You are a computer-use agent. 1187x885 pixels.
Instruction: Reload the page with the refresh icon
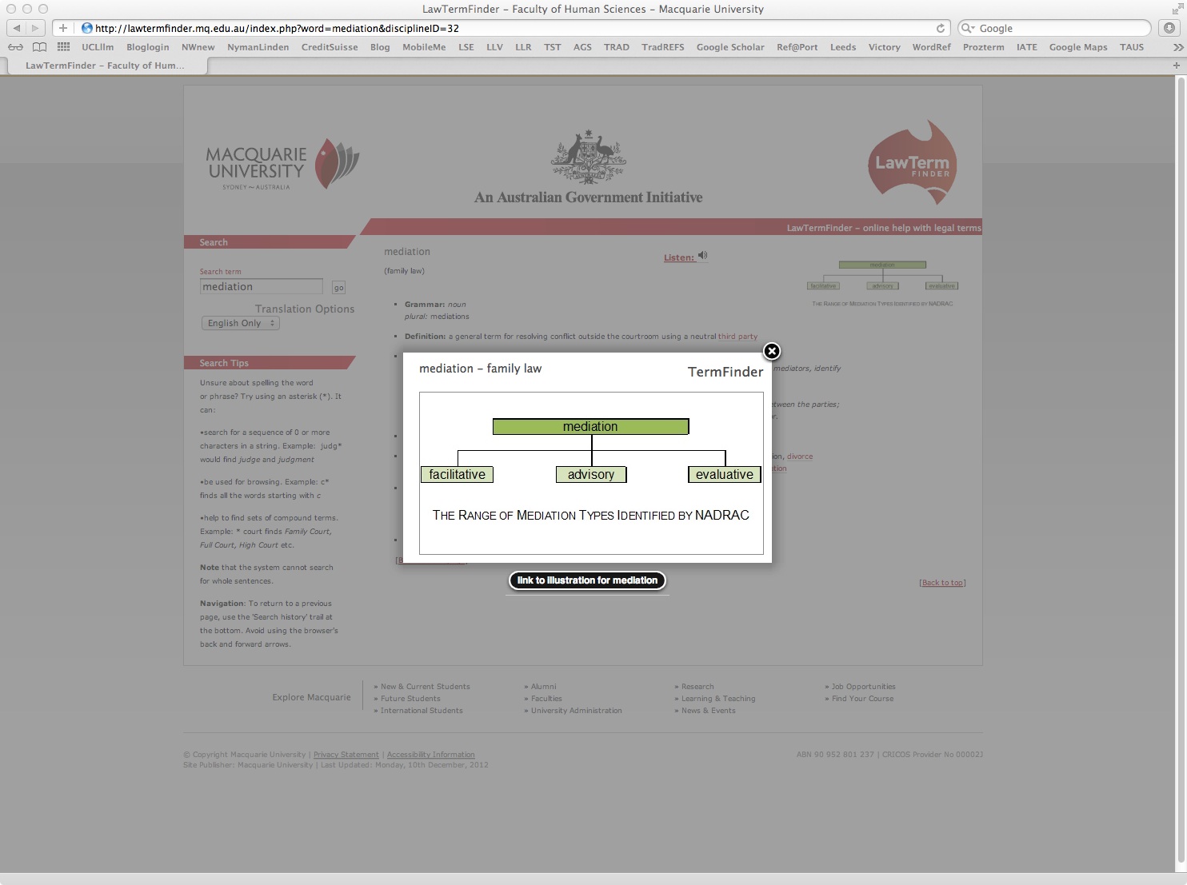click(941, 28)
